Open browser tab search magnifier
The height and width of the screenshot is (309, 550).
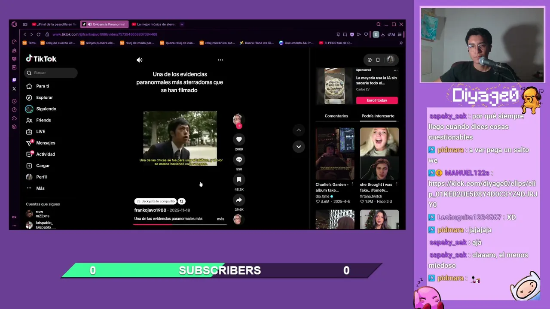(x=379, y=24)
